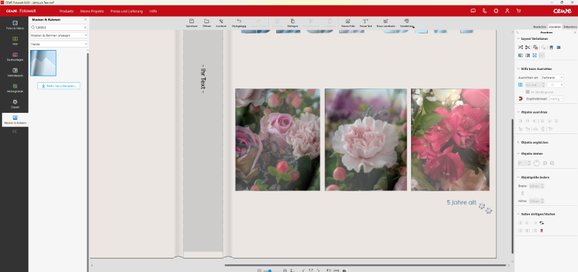Image resolution: width=578 pixels, height=272 pixels.
Task: Open the Empfindlichkeit dropdown
Action: (x=556, y=99)
